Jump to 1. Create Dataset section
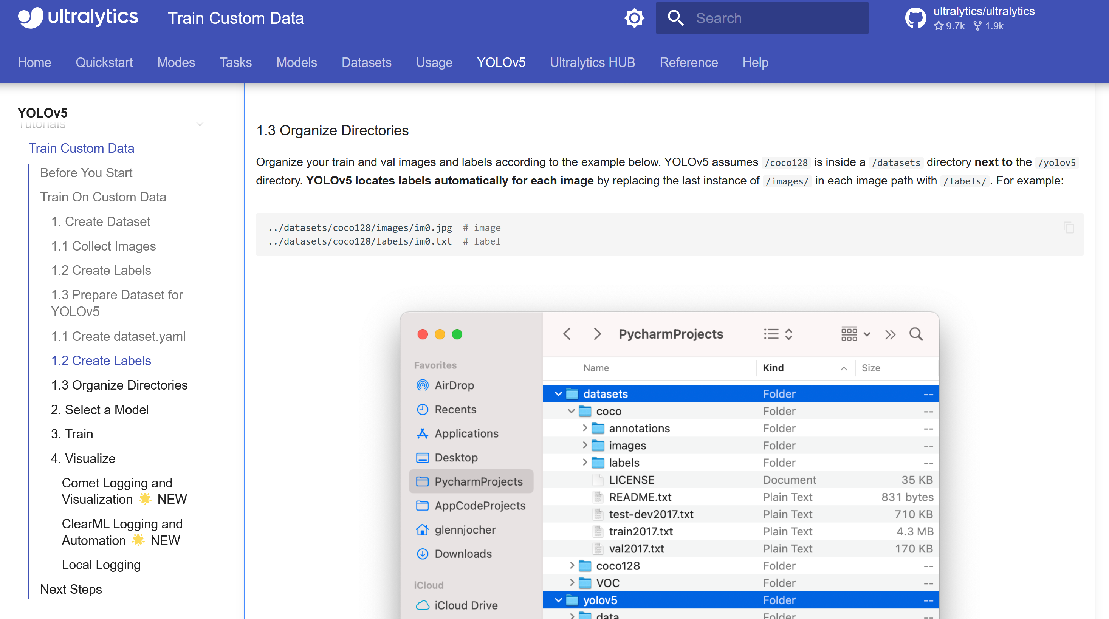This screenshot has height=619, width=1109. [x=101, y=221]
